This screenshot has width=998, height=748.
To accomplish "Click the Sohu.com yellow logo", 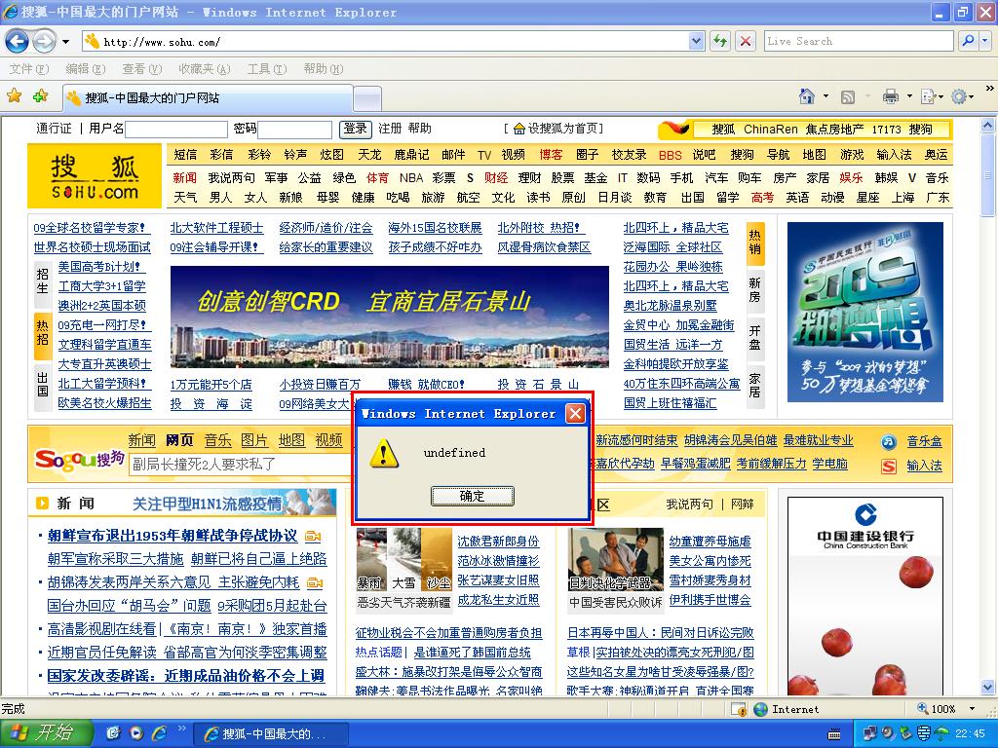I will point(95,175).
